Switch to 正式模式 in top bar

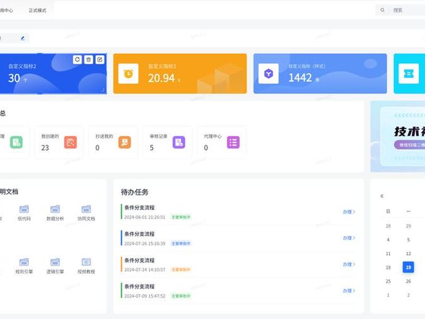[37, 10]
